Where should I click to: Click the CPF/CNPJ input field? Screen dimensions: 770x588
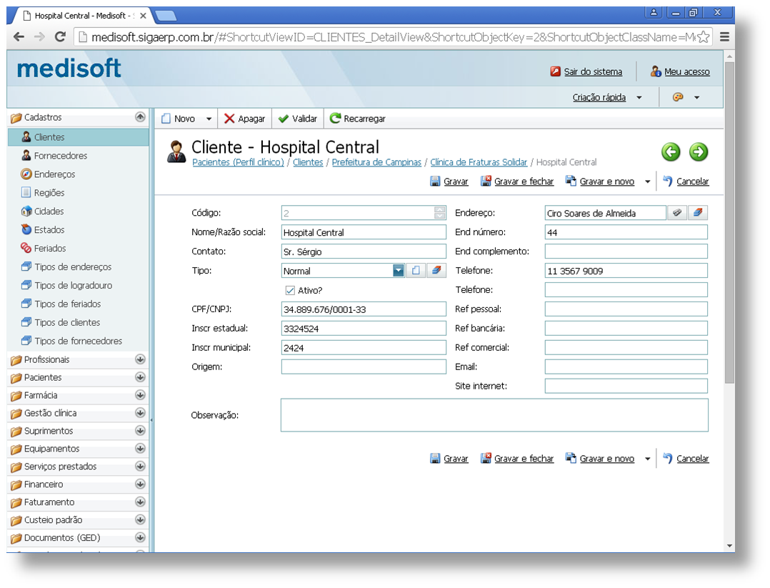(364, 309)
